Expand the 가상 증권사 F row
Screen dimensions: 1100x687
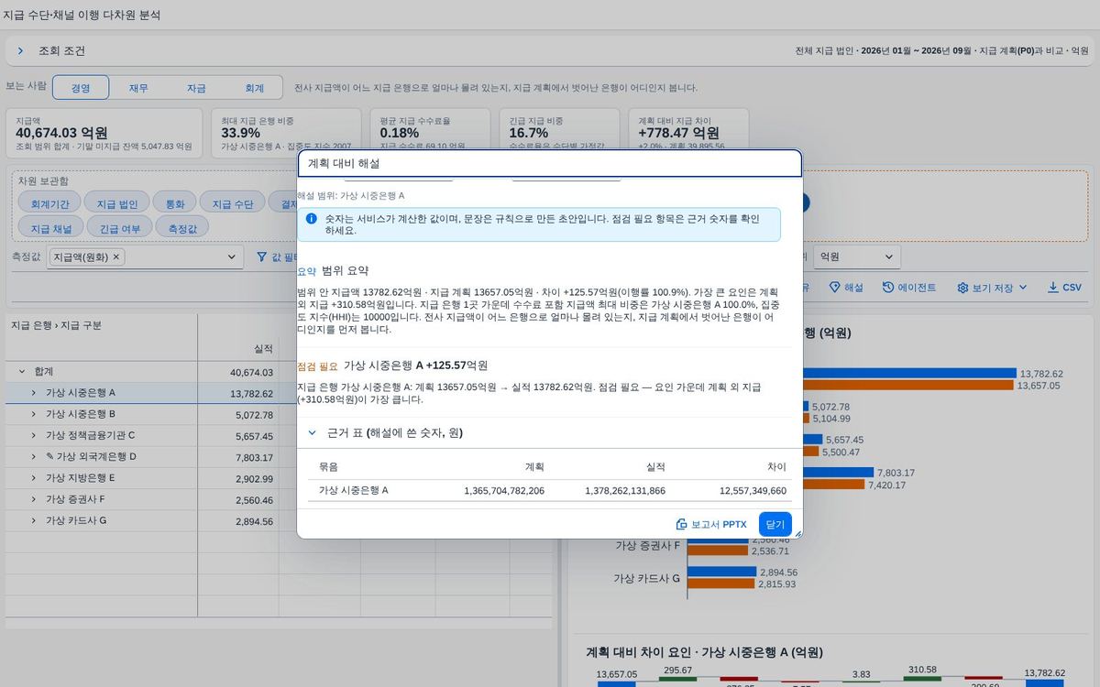tap(34, 500)
